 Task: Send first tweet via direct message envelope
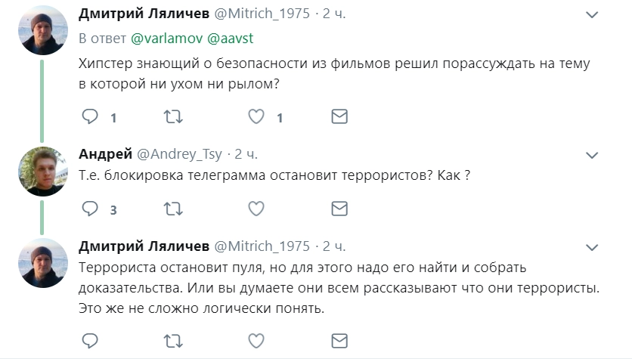(339, 117)
